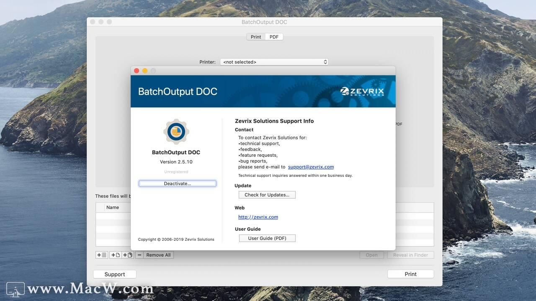
Task: Click the add from clipboard icon
Action: tap(127, 255)
